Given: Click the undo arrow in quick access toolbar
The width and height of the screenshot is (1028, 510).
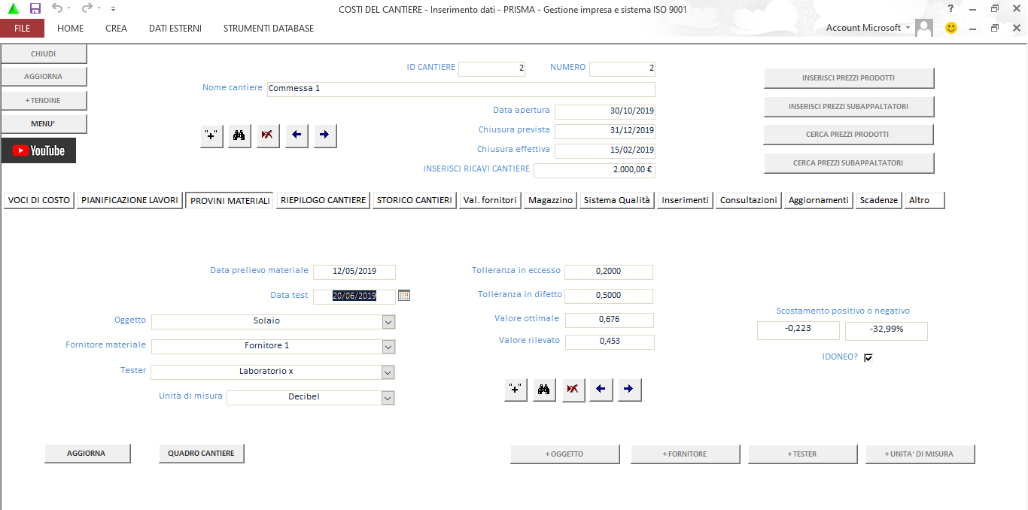Looking at the screenshot, I should click(58, 8).
